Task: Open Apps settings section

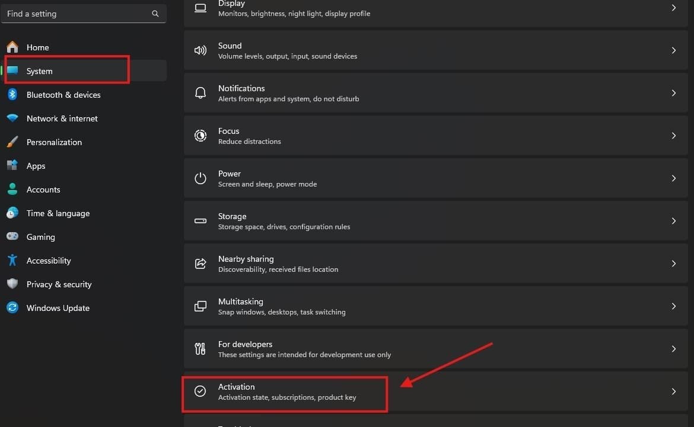Action: click(84, 166)
